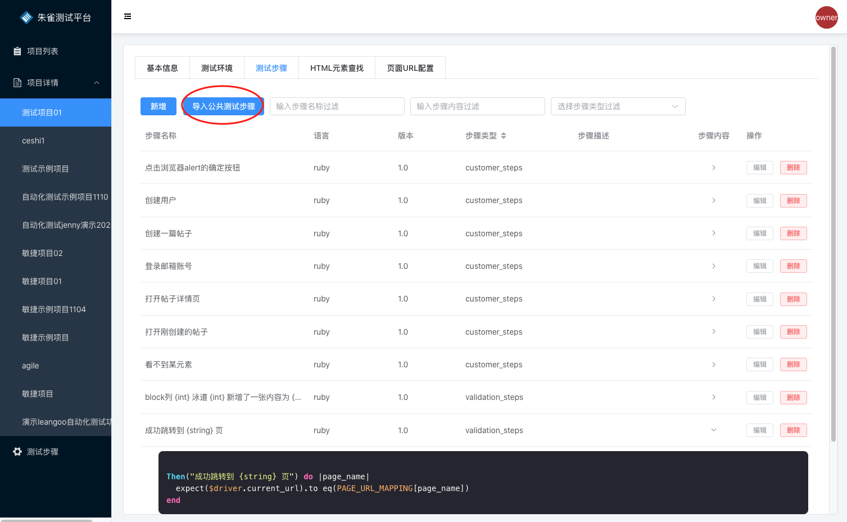The image size is (847, 522).
Task: Expand step content for 创建用户 row
Action: (714, 200)
